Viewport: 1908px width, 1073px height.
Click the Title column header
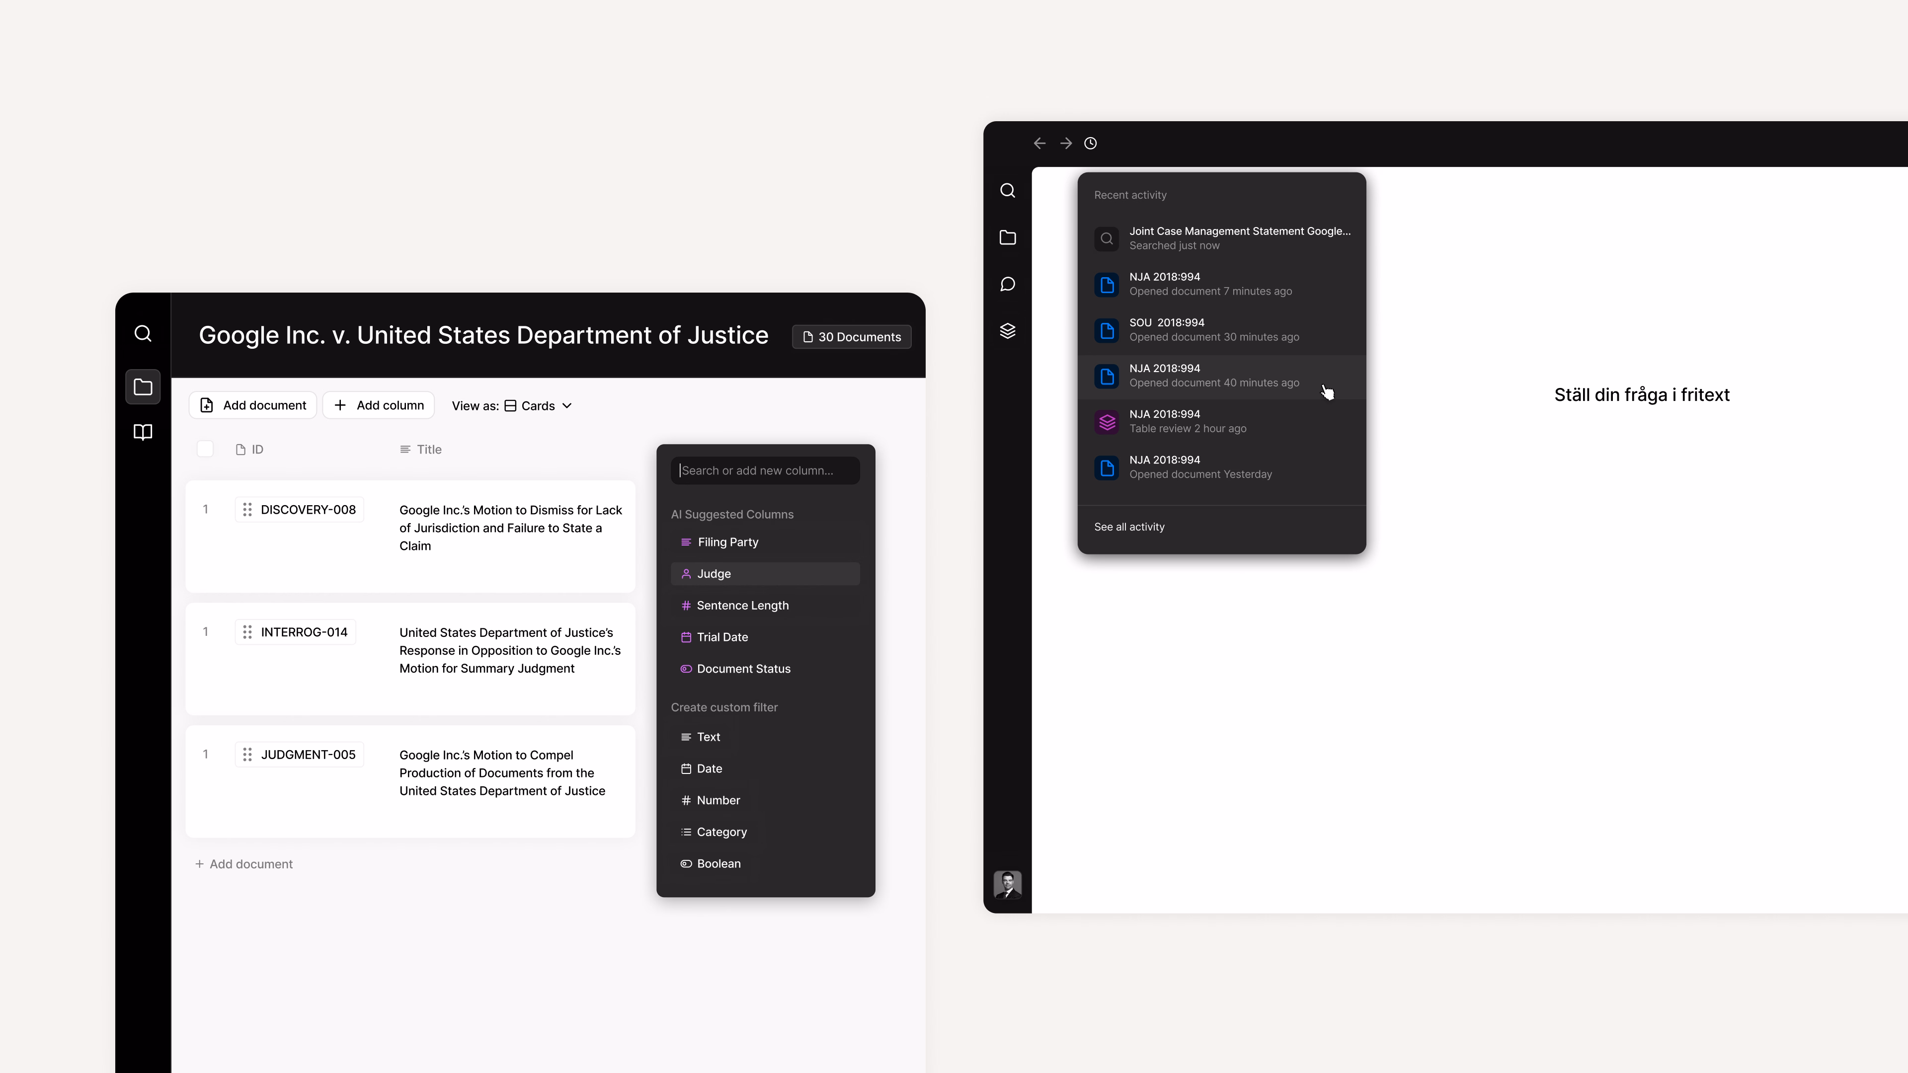coord(421,450)
